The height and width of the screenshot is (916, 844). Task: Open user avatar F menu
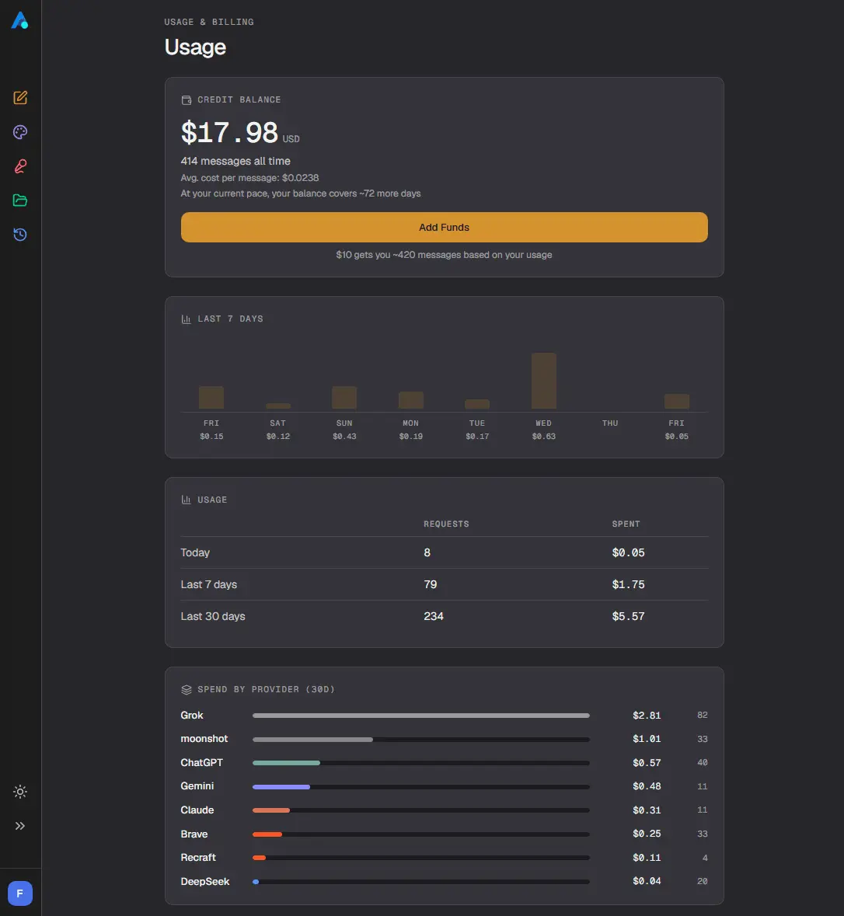click(20, 893)
